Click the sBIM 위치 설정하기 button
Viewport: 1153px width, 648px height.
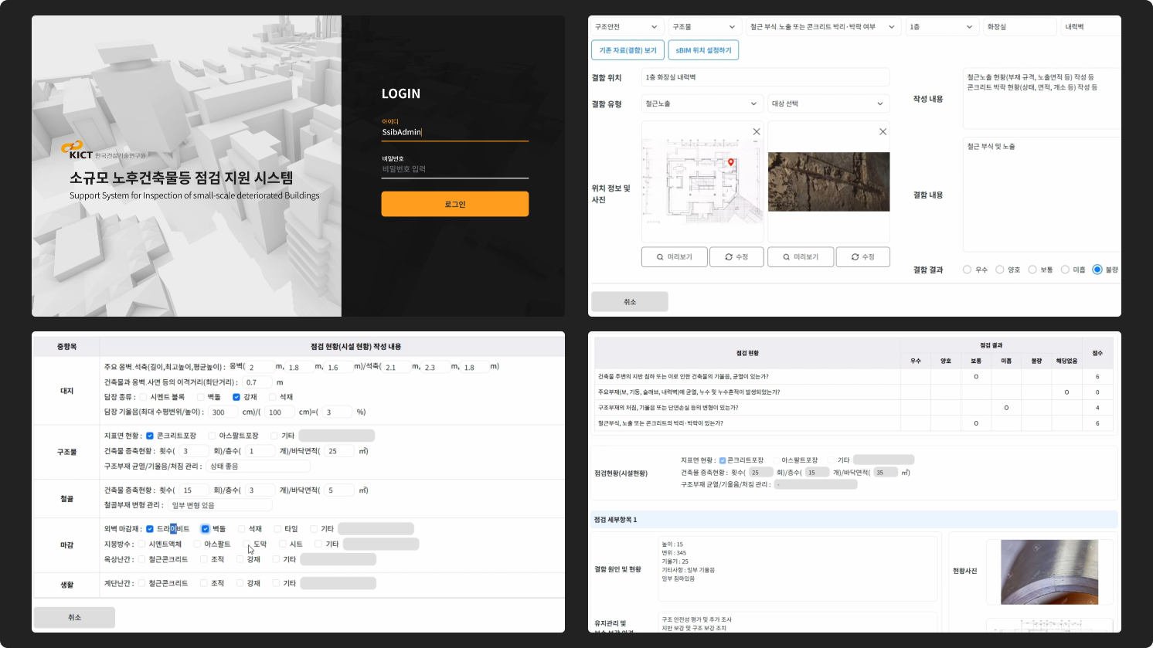[703, 50]
